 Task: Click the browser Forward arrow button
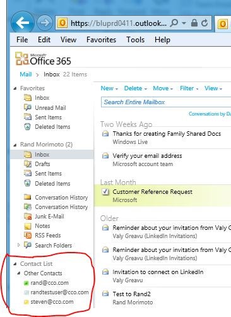click(45, 23)
